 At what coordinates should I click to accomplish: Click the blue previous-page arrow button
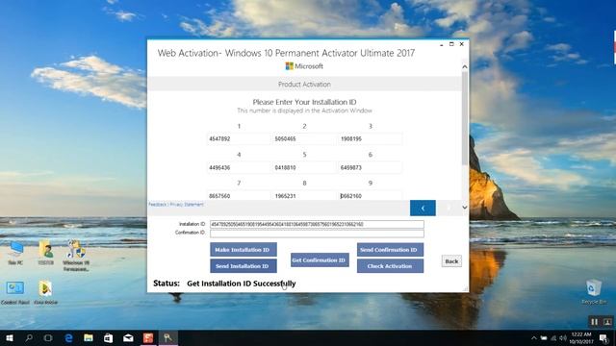(423, 208)
